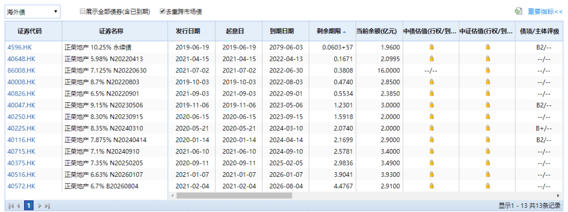Click the 证券代码 column header
The height and width of the screenshot is (212, 568).
click(x=33, y=31)
